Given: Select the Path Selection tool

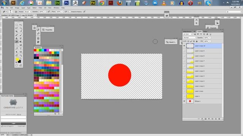Looking at the screenshot, I should coord(17,52).
